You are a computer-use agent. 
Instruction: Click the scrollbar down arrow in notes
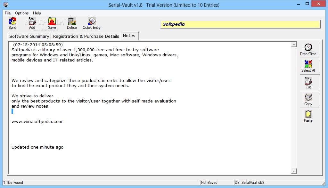(x=294, y=171)
